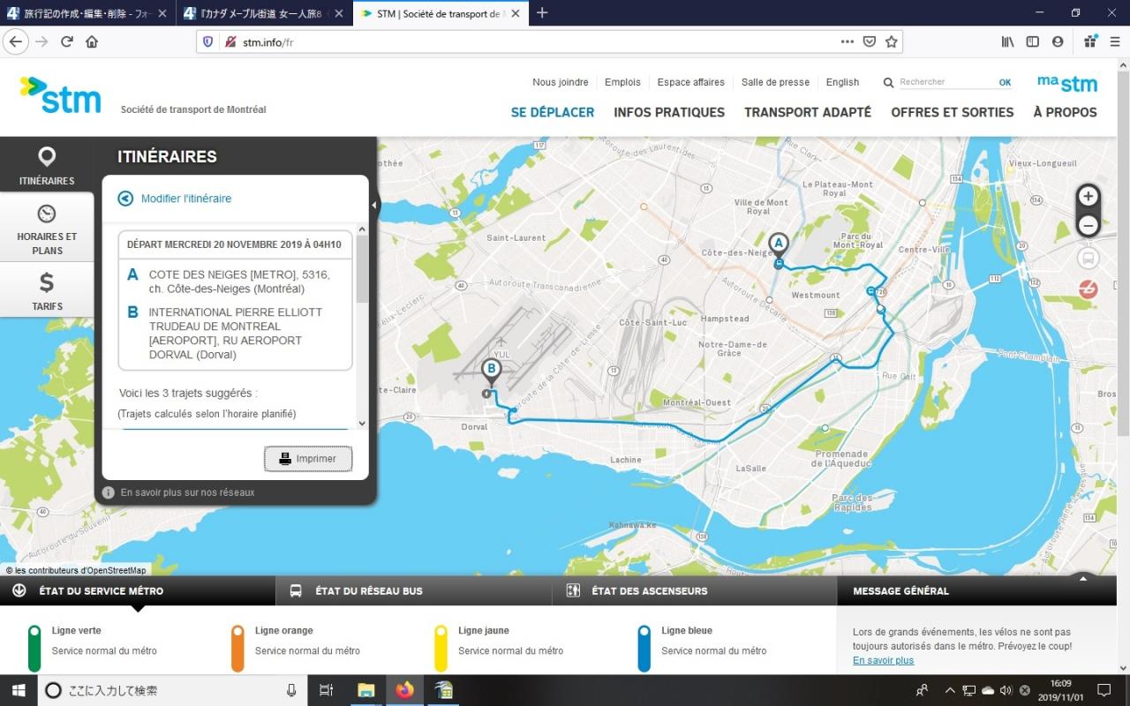Zoom in on the map
Viewport: 1130px width, 706px height.
[1089, 196]
